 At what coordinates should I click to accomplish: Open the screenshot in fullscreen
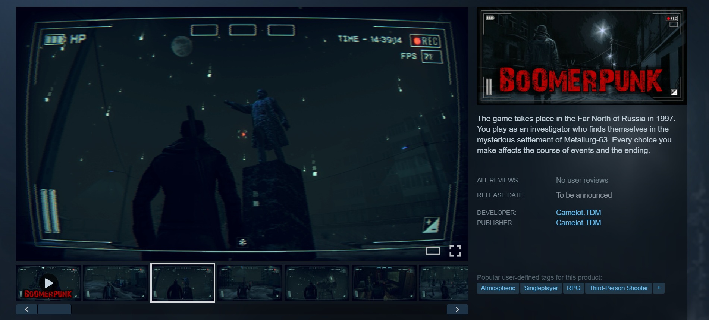point(455,251)
